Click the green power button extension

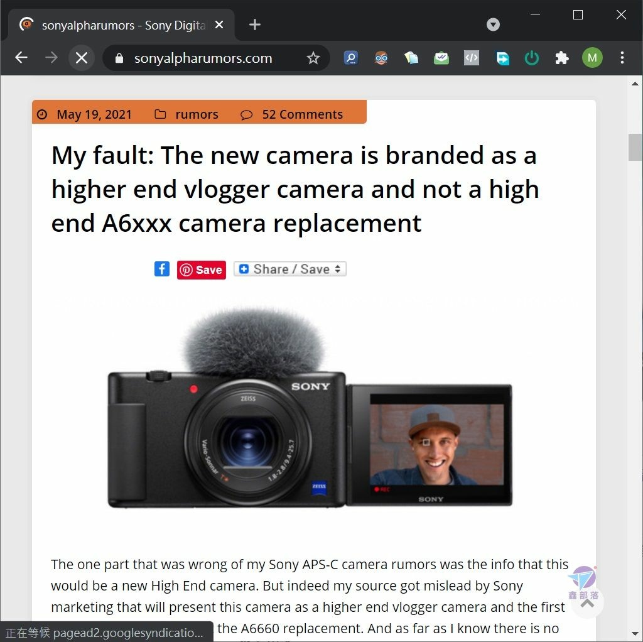click(531, 58)
